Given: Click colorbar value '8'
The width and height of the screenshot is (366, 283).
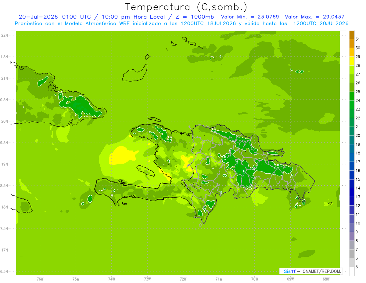Looking at the screenshot, I should [x=357, y=241].
